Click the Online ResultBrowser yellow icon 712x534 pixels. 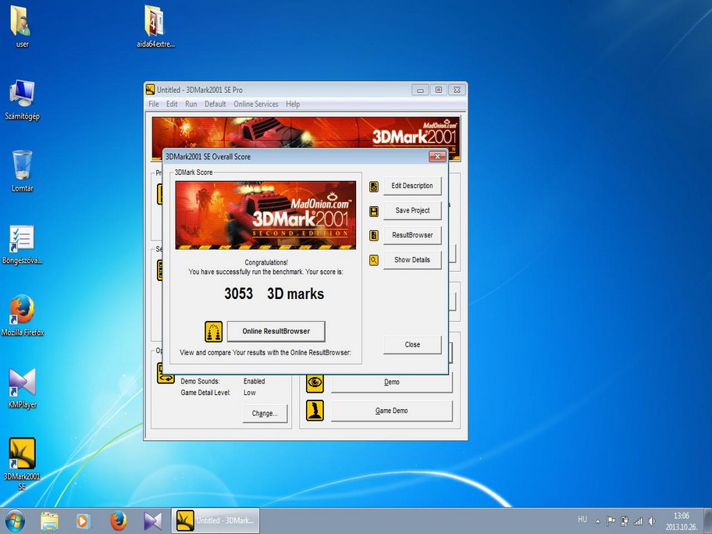213,332
